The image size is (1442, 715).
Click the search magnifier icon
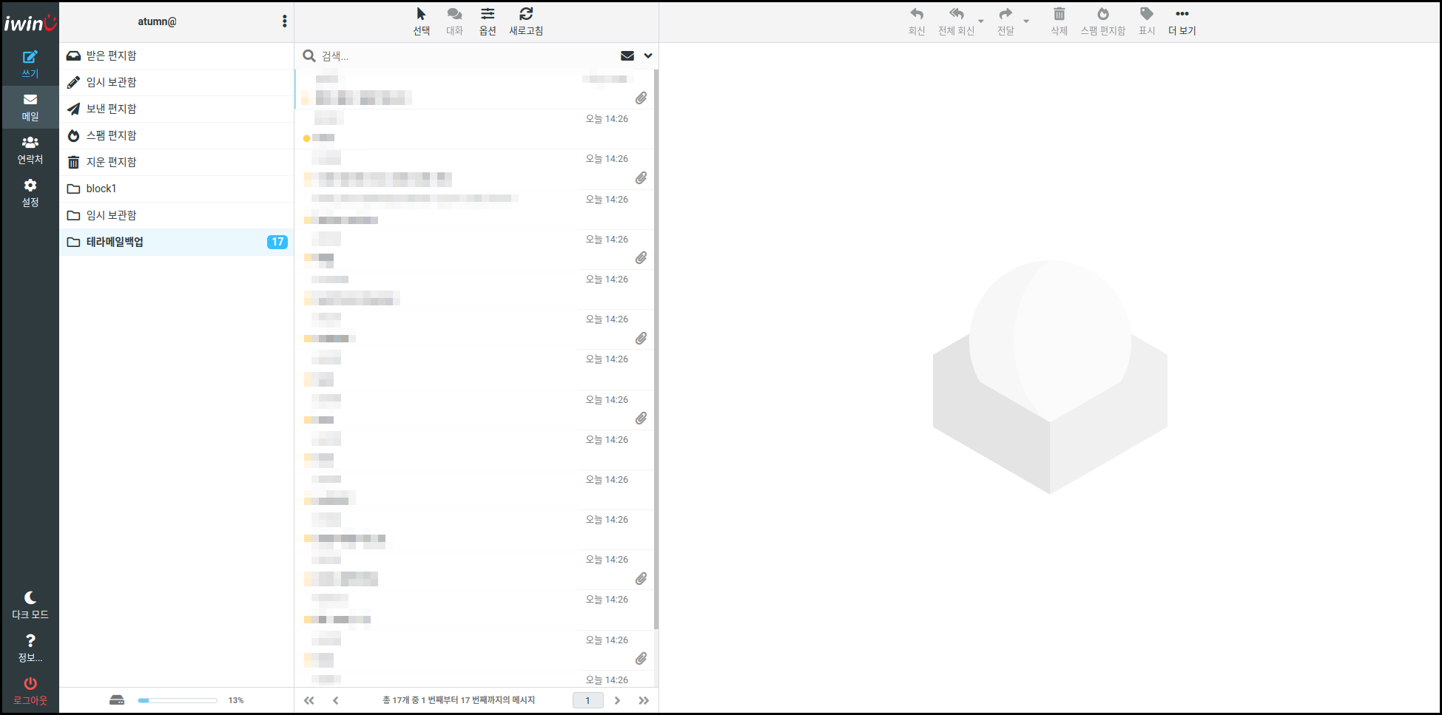pyautogui.click(x=309, y=55)
